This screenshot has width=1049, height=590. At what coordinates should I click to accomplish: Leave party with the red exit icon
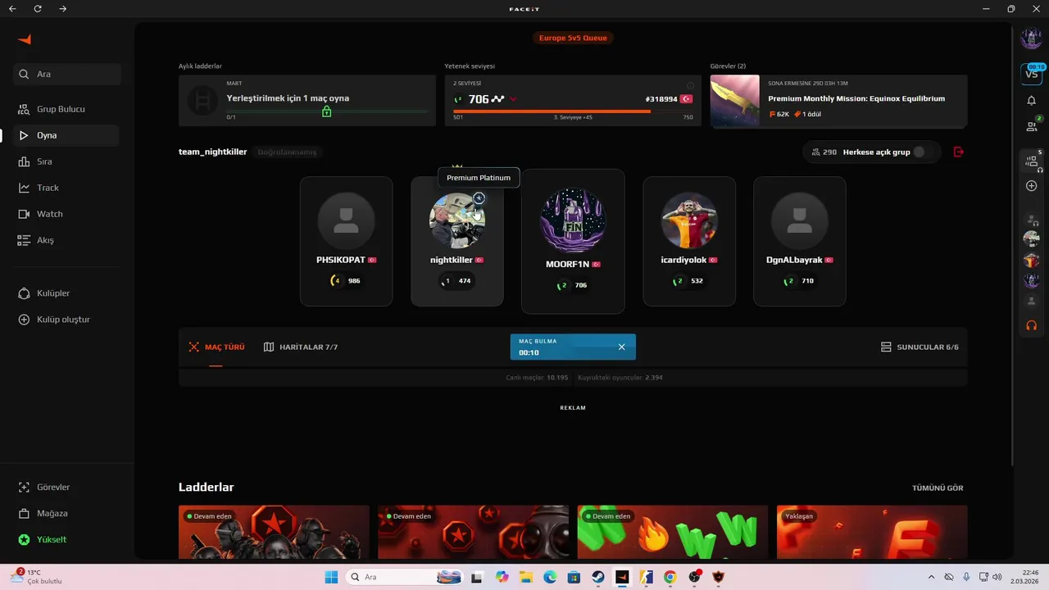tap(959, 152)
